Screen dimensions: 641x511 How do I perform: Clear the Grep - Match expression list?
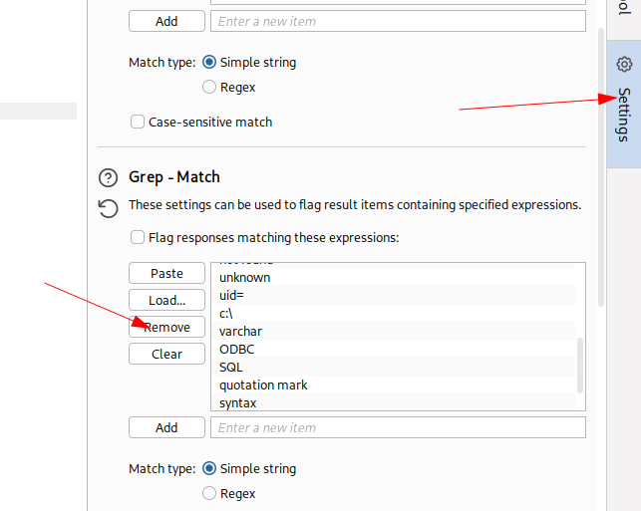click(166, 354)
